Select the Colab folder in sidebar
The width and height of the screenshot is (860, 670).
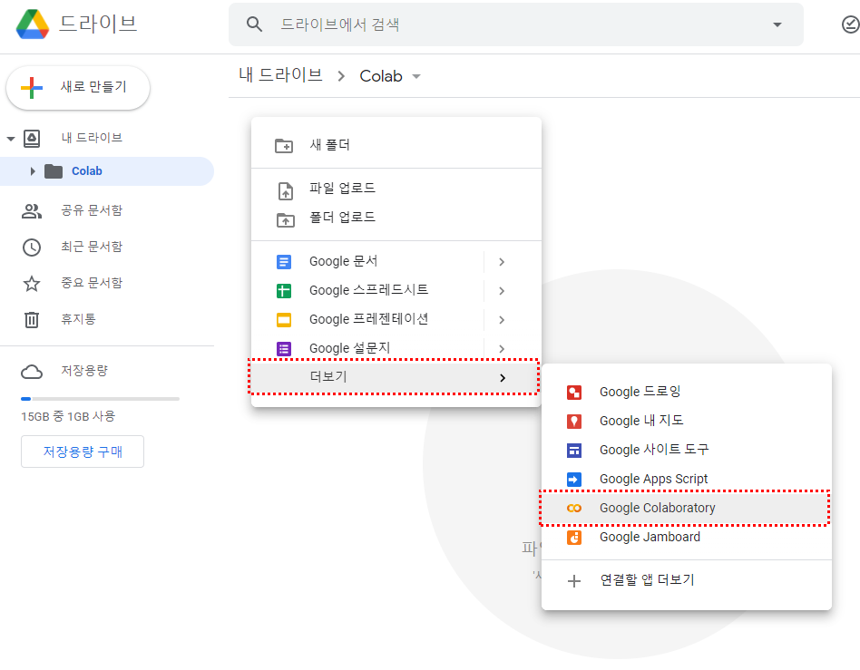tap(107, 171)
